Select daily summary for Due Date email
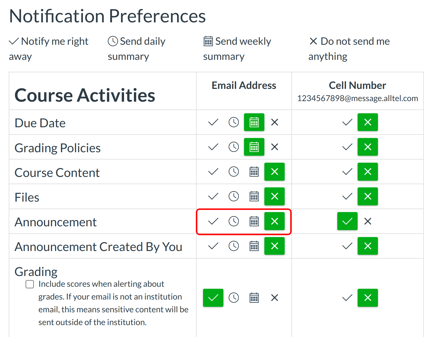The image size is (434, 337). point(234,122)
